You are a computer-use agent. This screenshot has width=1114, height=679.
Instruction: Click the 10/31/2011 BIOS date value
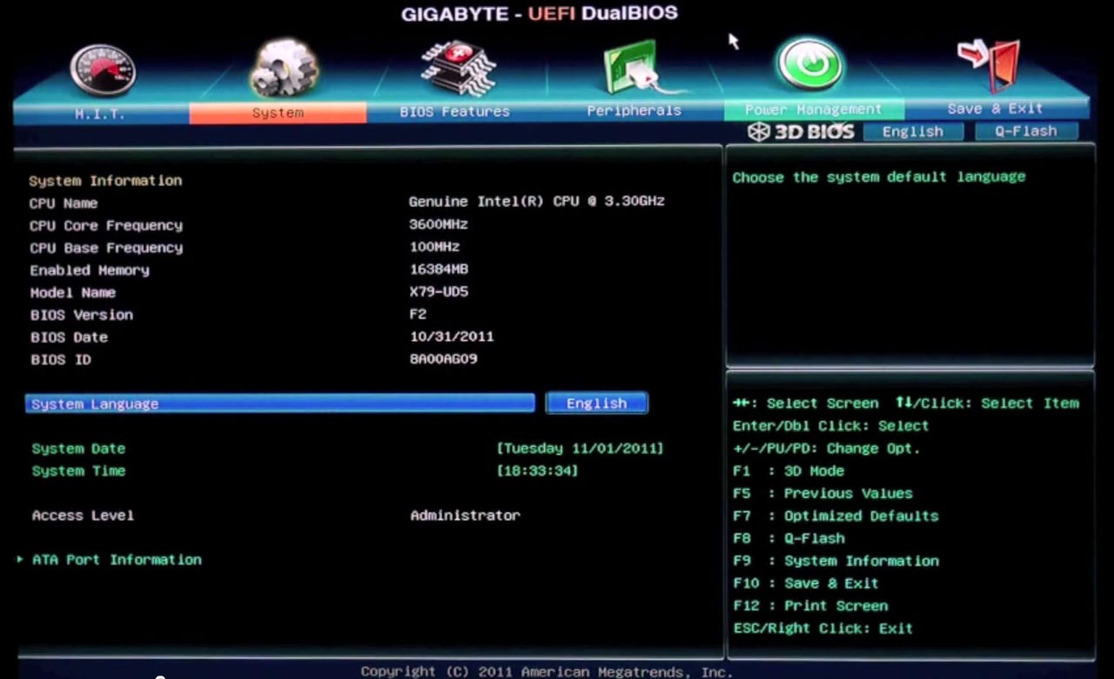(x=452, y=336)
